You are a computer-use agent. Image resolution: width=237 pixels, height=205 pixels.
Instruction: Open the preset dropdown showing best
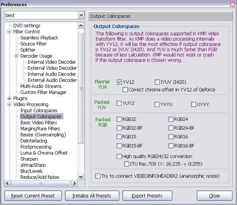coord(81,16)
